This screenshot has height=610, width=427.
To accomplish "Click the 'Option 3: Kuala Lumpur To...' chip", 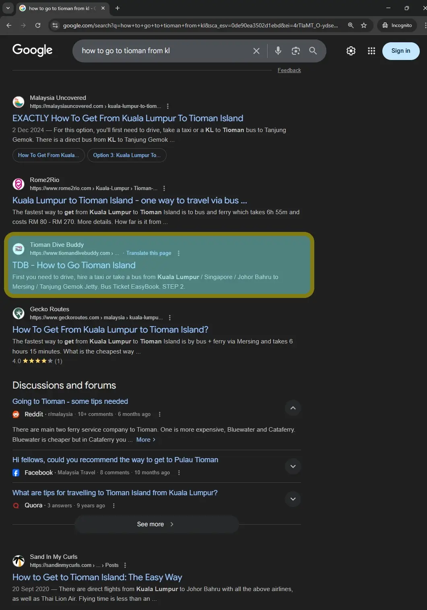I will pyautogui.click(x=127, y=155).
